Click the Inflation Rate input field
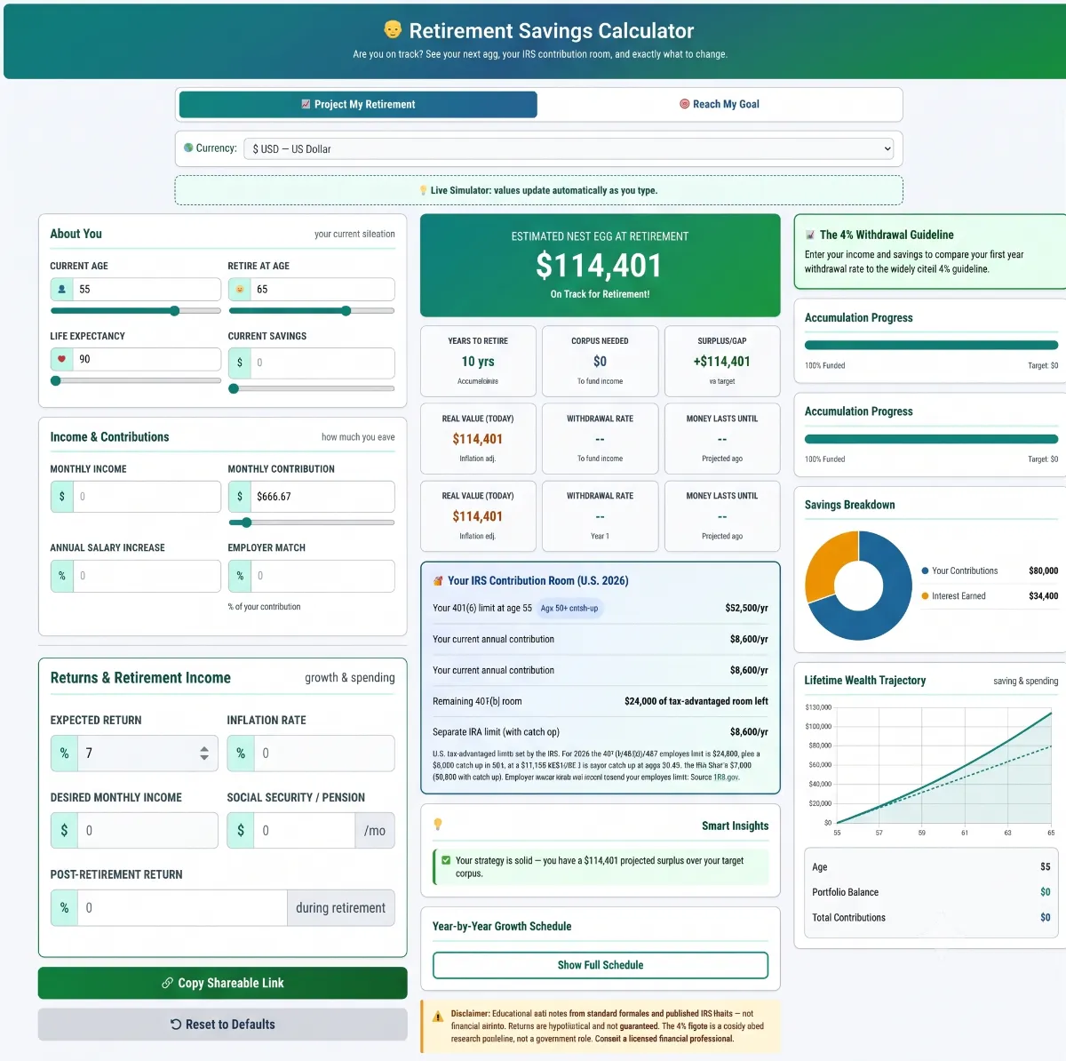The image size is (1066, 1061). coord(323,753)
